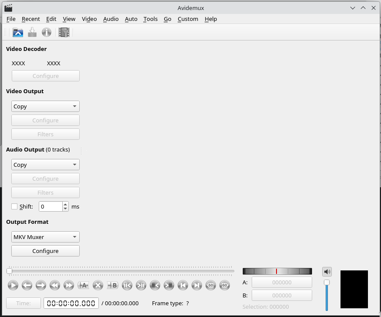Increase audio shift with the up arrow
Viewport: 381px width, 317px height.
[65, 205]
